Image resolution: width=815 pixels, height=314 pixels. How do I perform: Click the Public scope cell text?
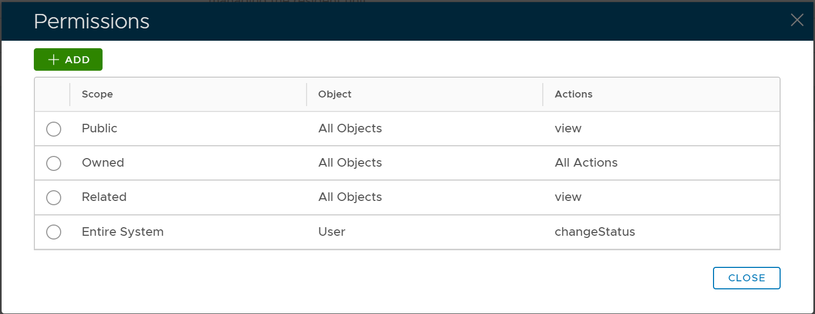click(99, 129)
